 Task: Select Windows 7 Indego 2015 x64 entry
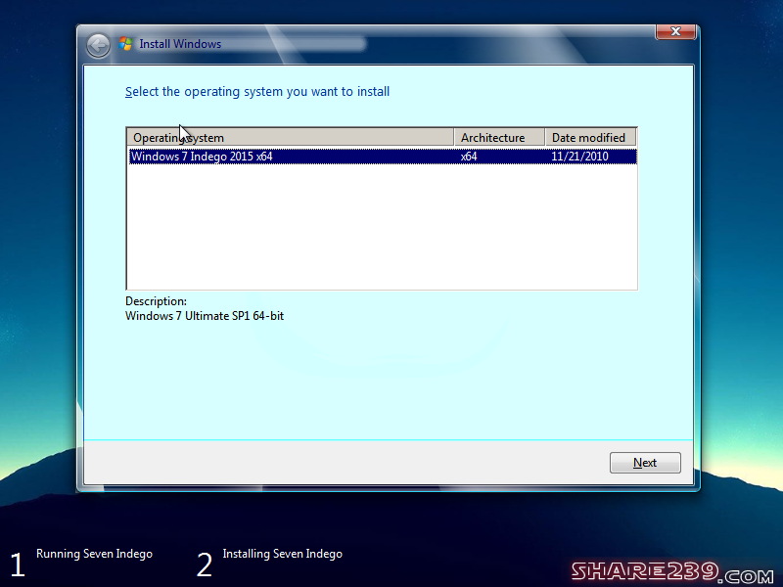[383, 157]
